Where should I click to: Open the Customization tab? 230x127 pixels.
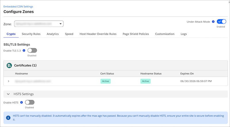tap(165, 34)
